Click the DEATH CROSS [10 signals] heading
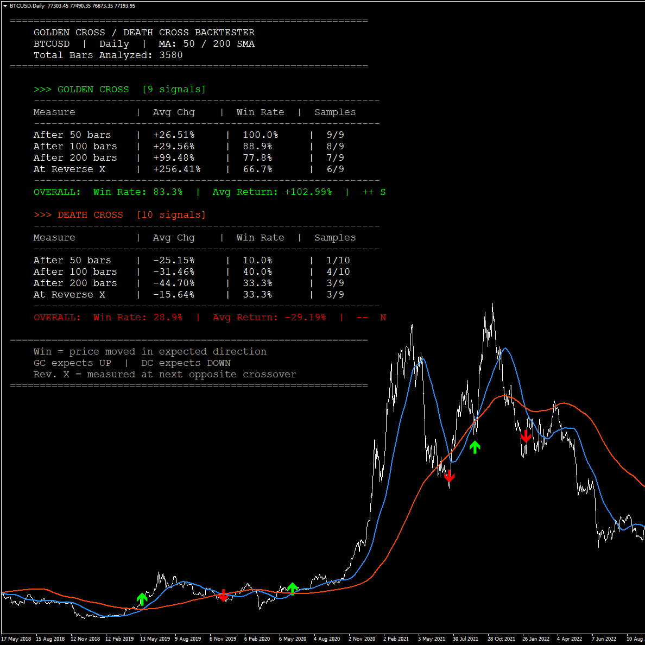 pyautogui.click(x=119, y=214)
